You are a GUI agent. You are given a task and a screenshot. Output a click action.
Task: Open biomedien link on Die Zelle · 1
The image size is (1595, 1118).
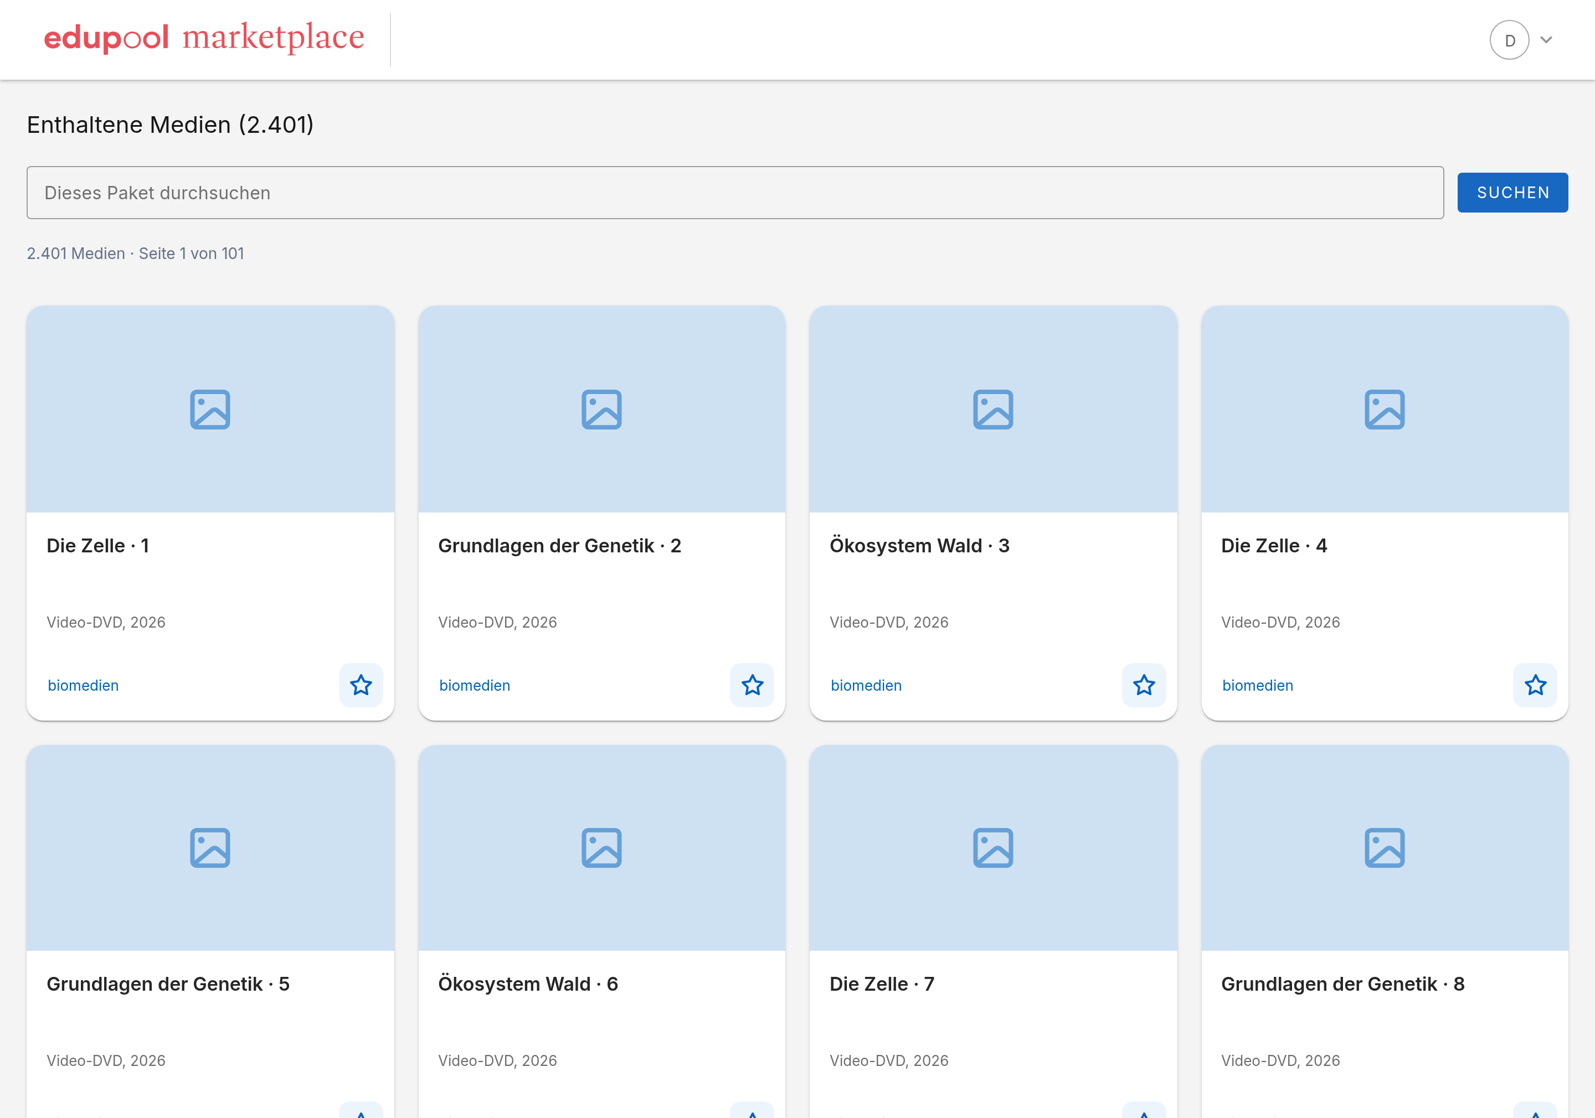point(83,685)
